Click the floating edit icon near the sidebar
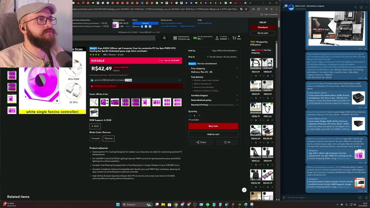This screenshot has height=208, width=370. tap(244, 190)
